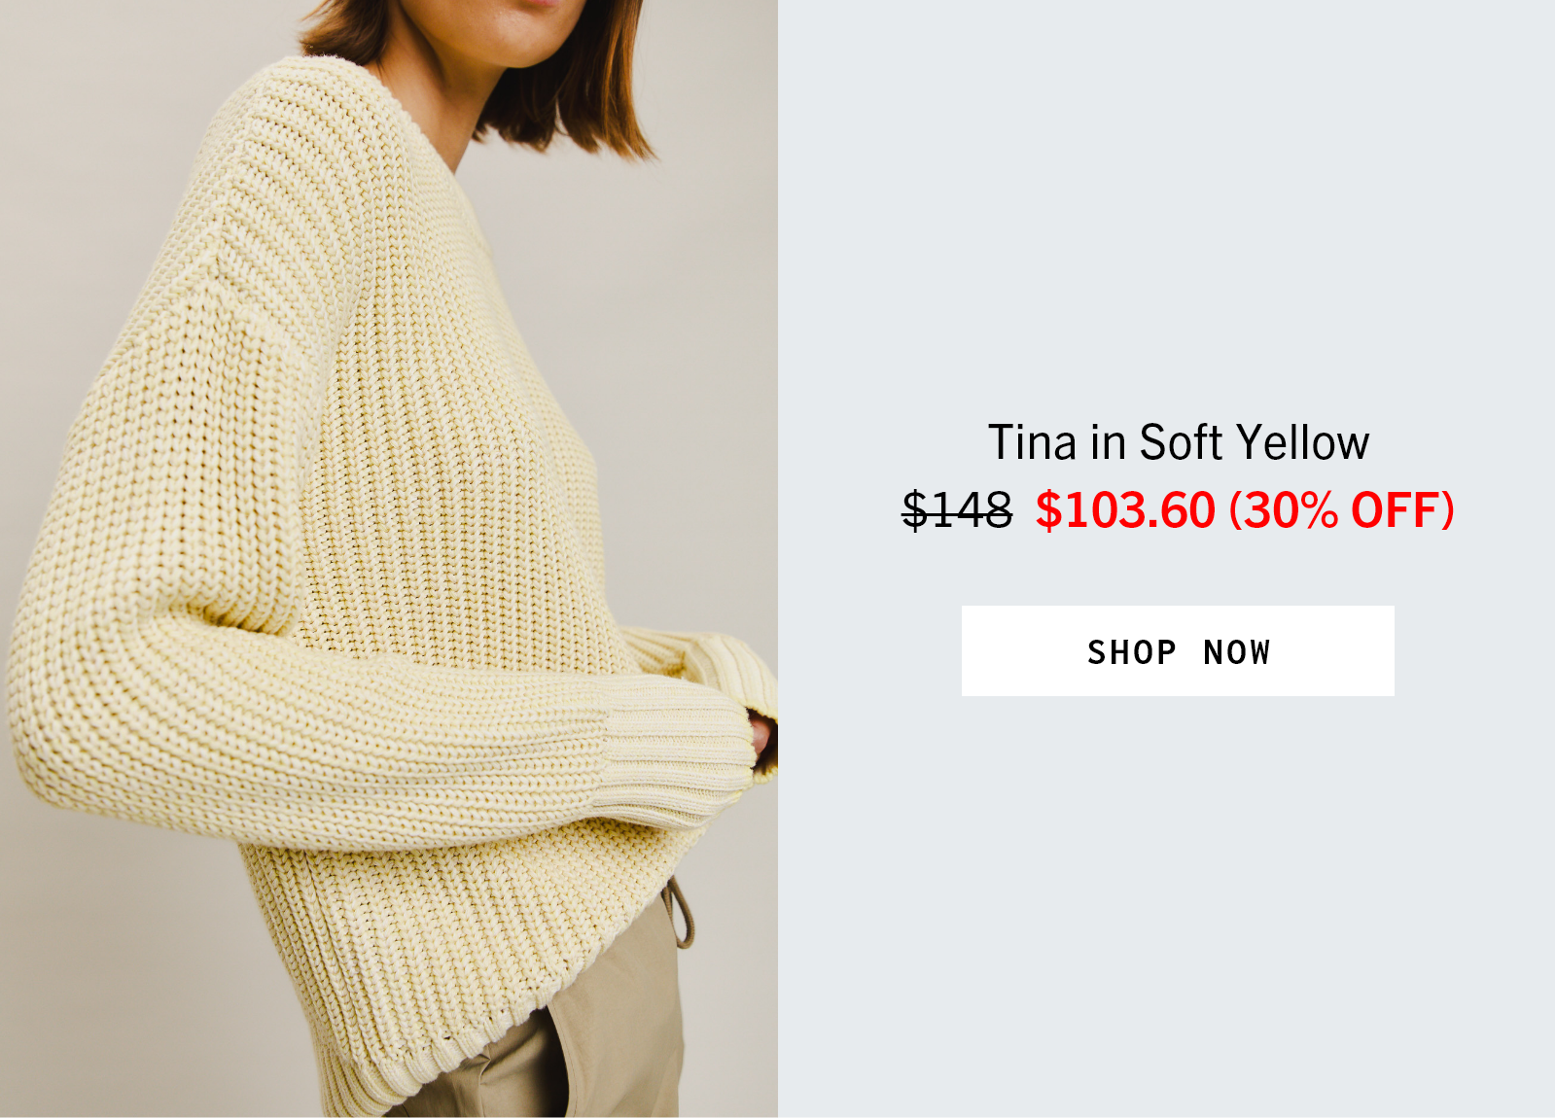This screenshot has height=1118, width=1556.
Task: Click the crossed-out $148 original price
Action: click(957, 510)
